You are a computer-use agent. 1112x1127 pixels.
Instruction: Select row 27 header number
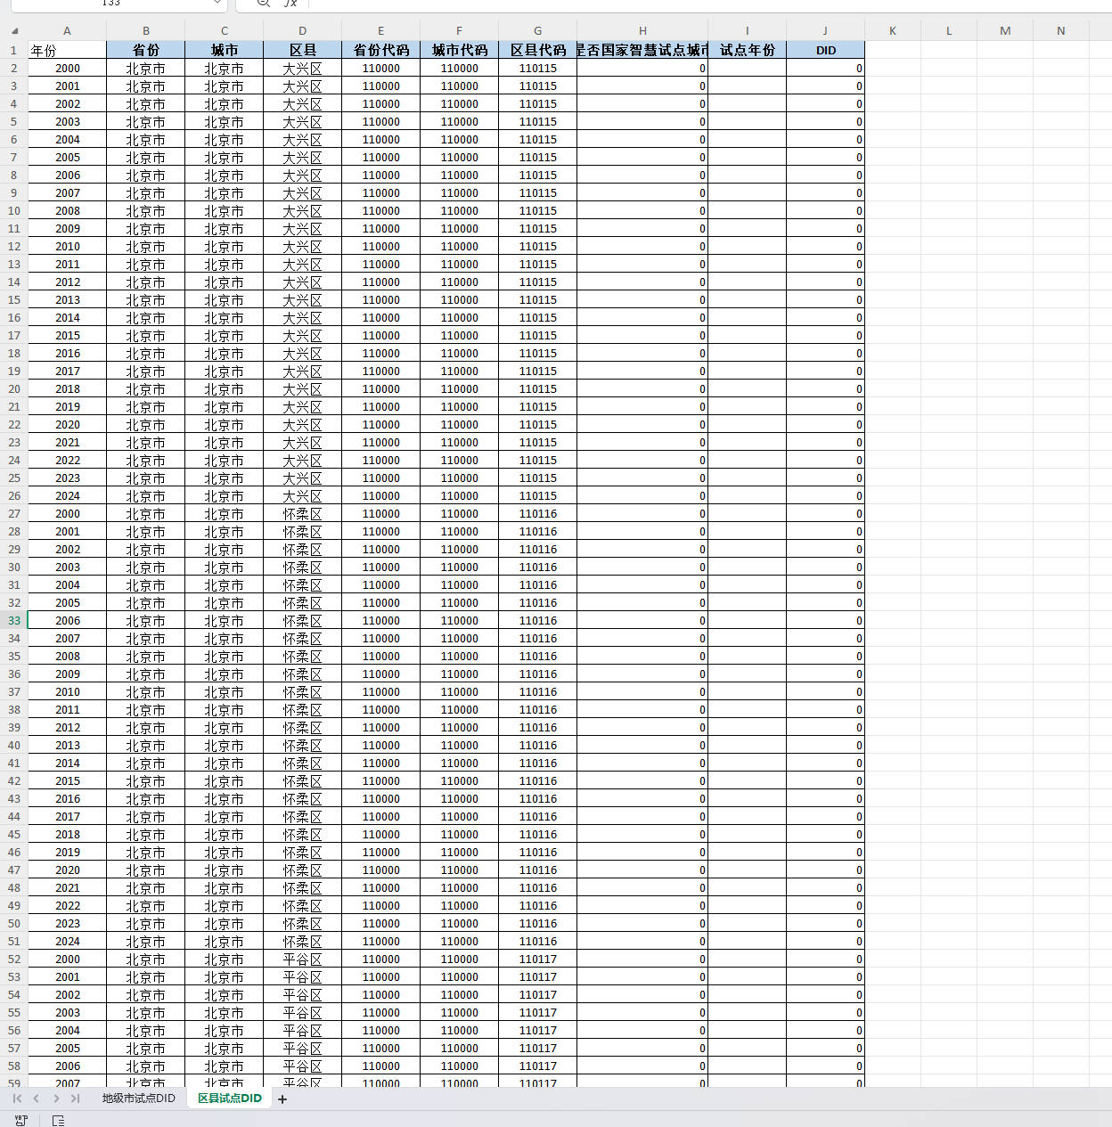[x=14, y=513]
